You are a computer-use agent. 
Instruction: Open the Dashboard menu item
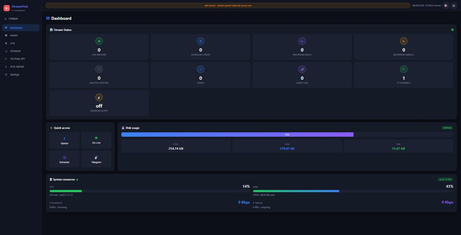click(x=21, y=28)
